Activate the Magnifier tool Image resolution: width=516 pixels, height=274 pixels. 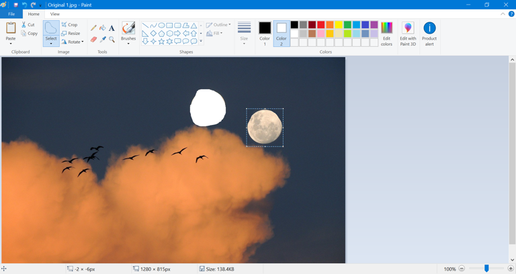pyautogui.click(x=112, y=40)
